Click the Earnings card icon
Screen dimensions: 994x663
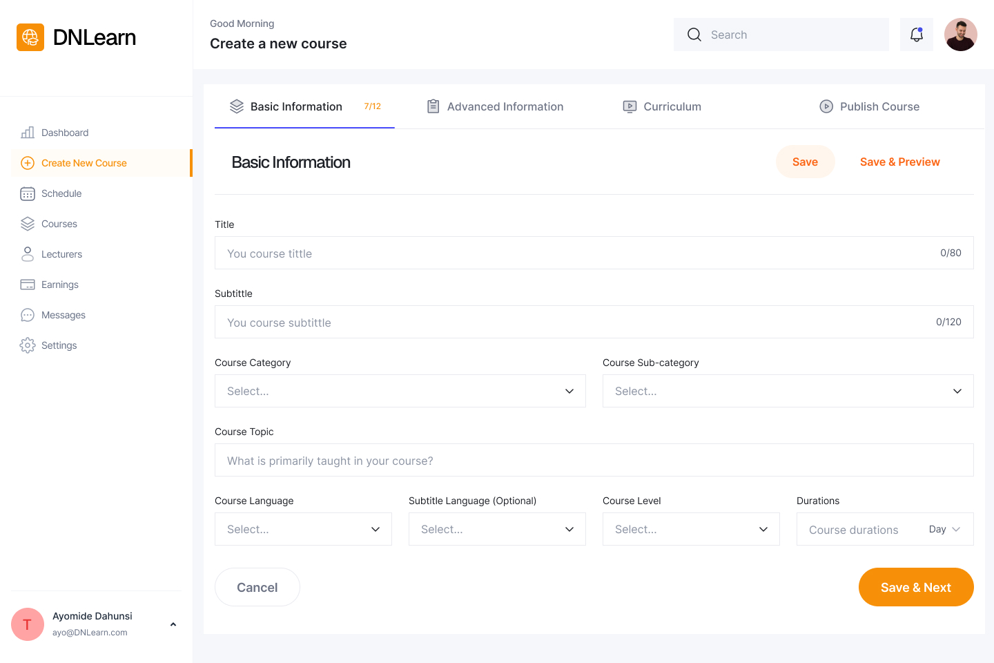28,285
